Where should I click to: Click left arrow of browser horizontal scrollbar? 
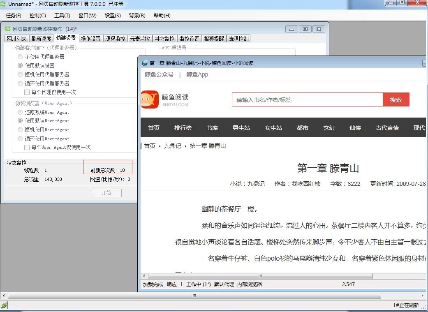(x=144, y=276)
